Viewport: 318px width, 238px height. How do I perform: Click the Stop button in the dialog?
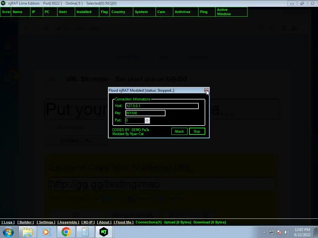coord(197,131)
